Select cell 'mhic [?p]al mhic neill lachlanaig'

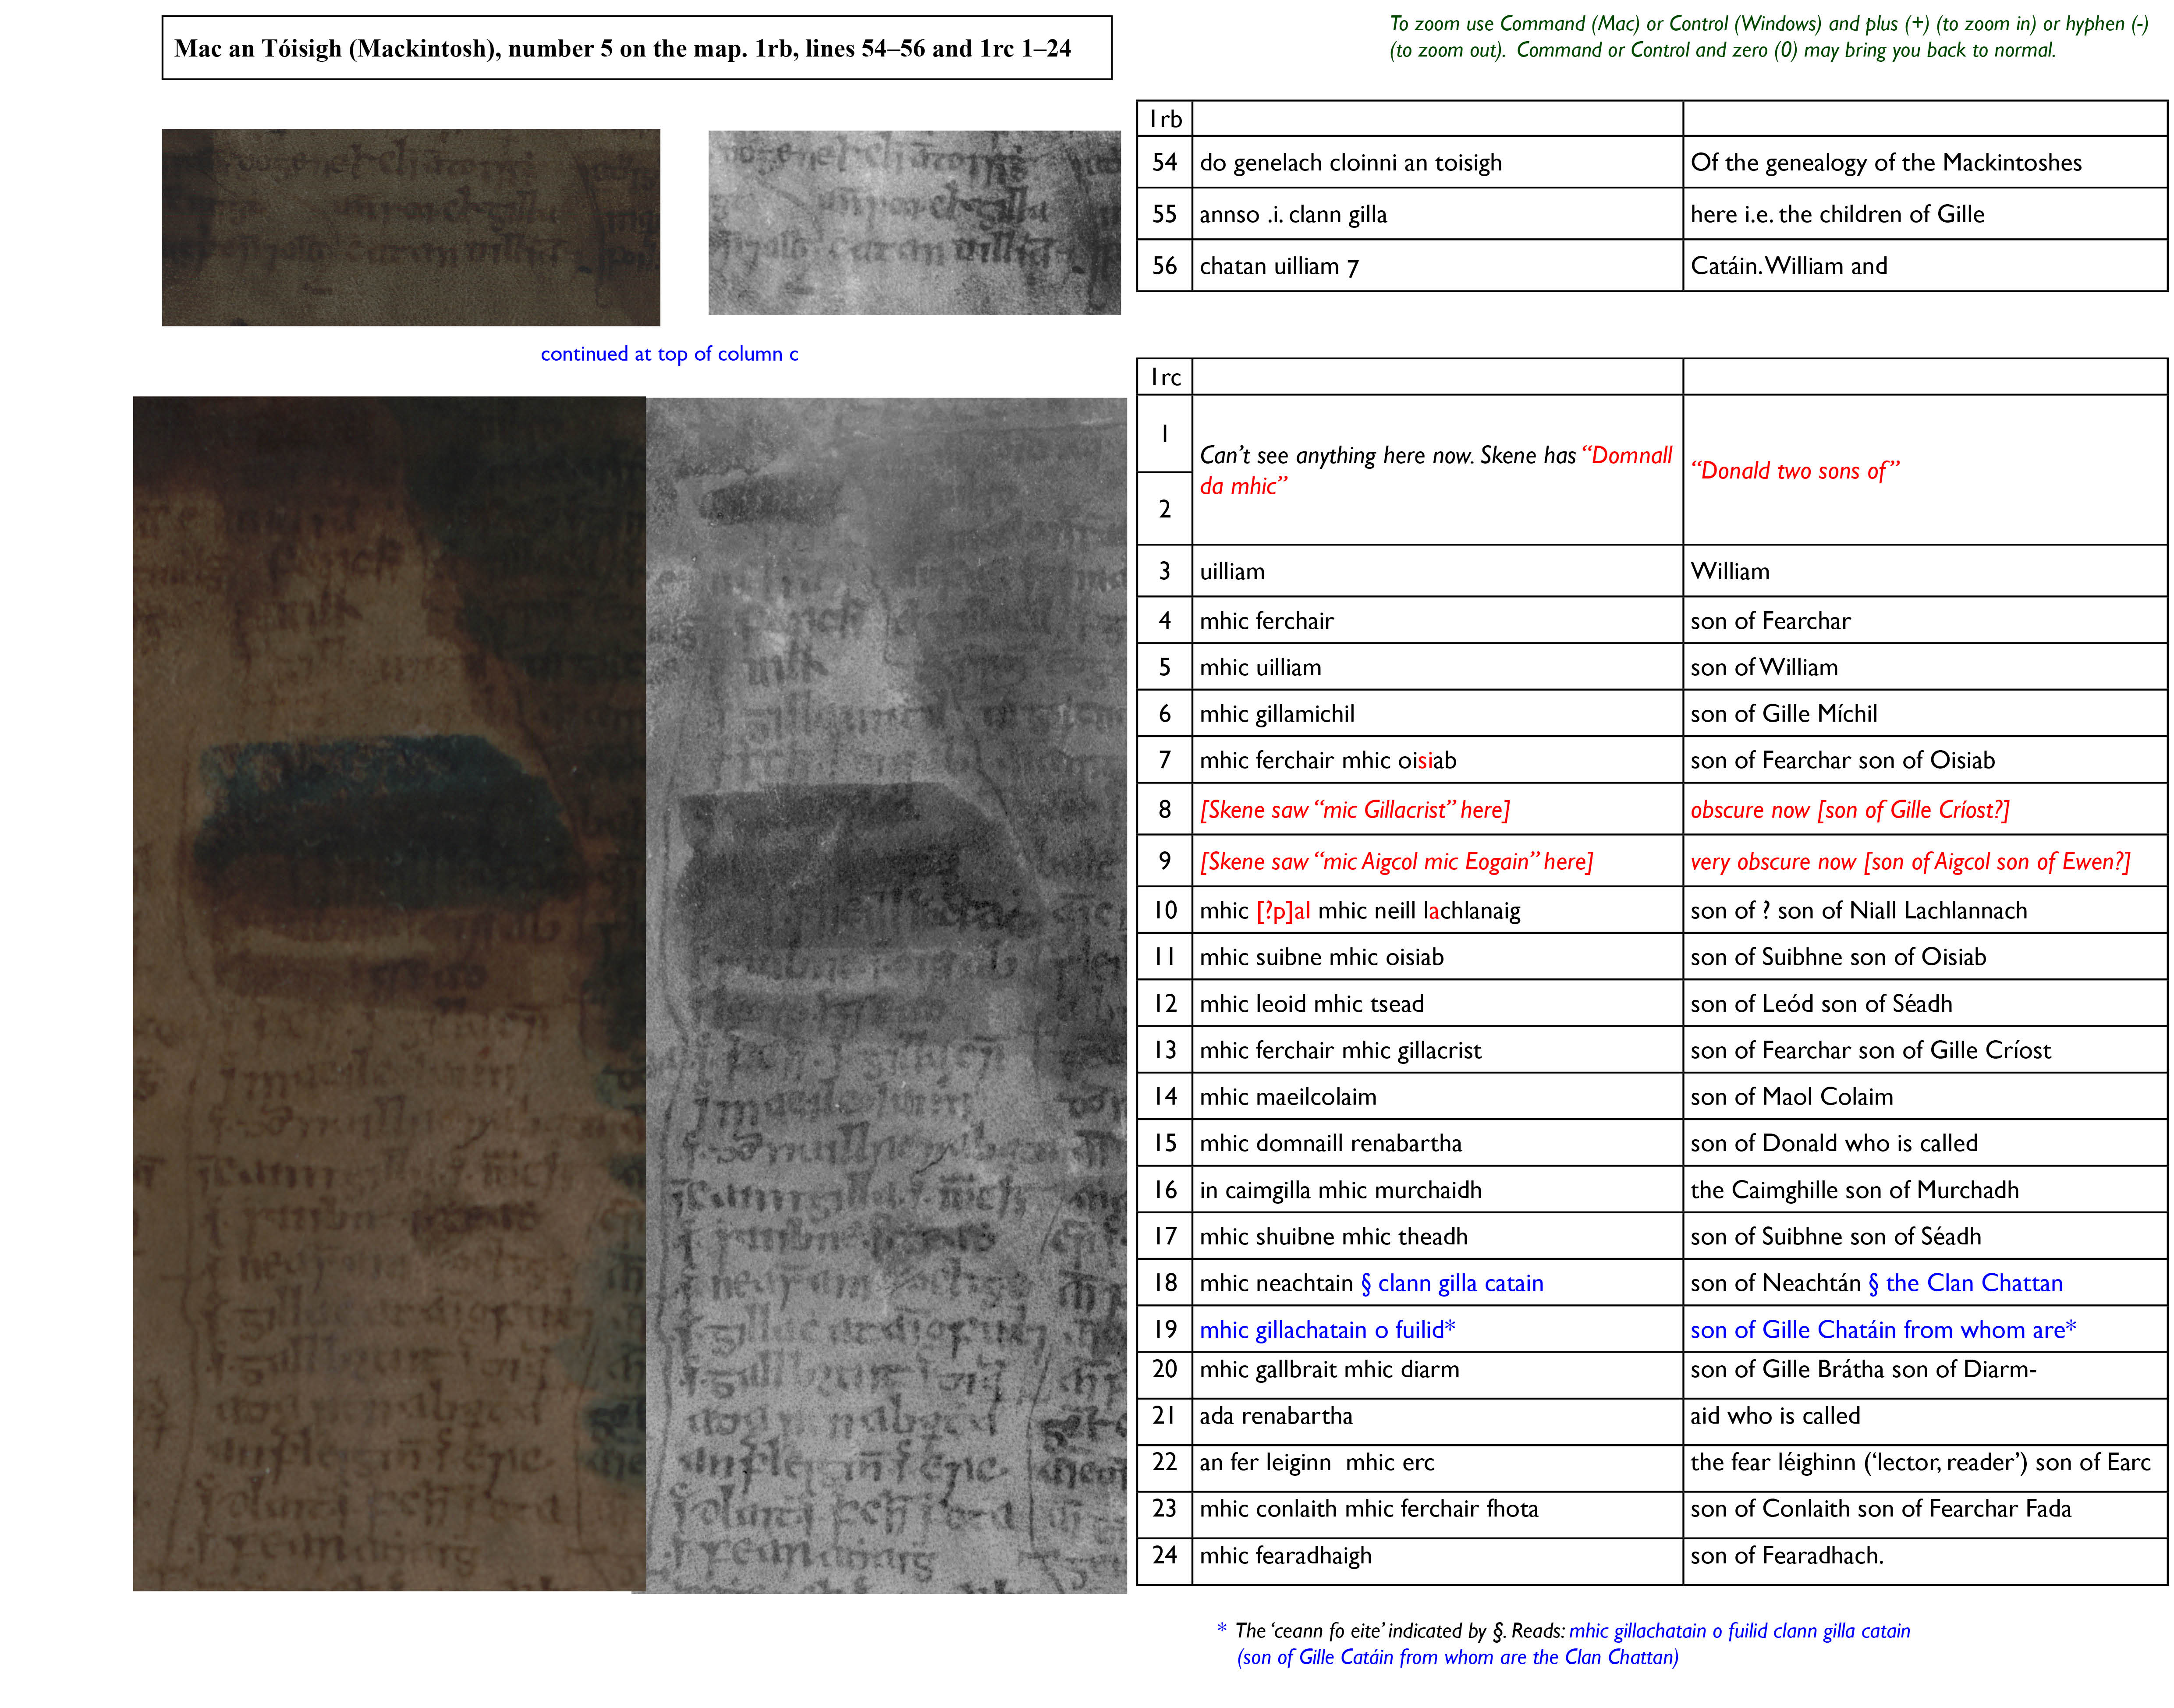tap(1437, 910)
